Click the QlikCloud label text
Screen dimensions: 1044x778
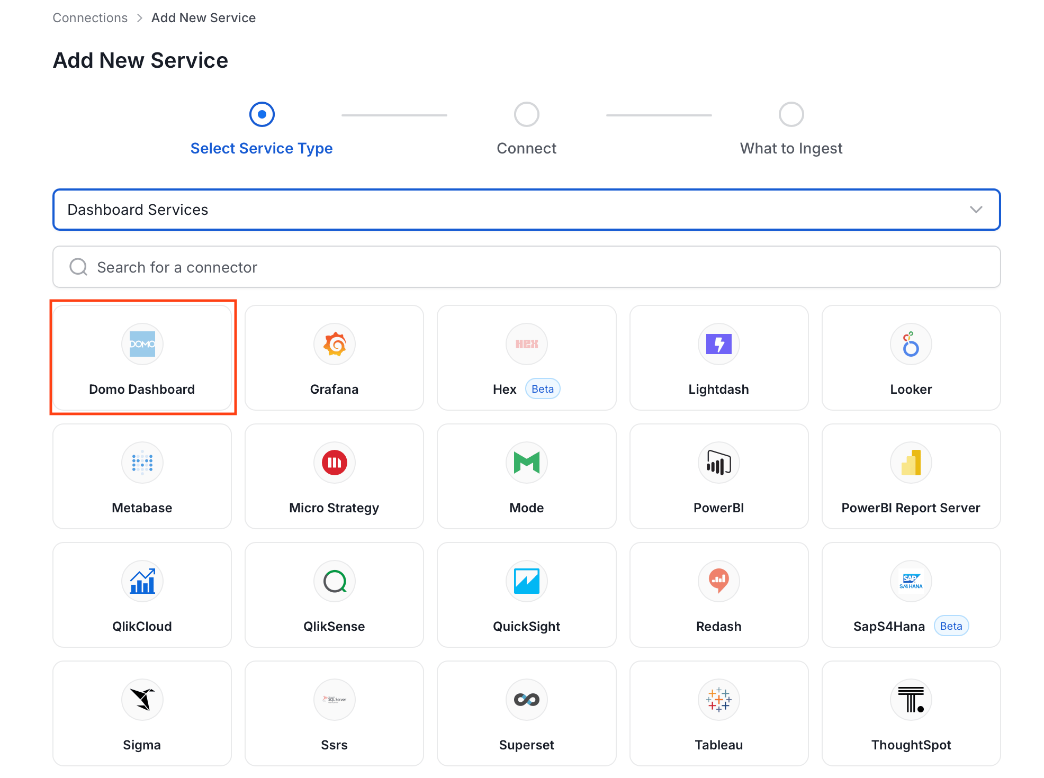click(x=142, y=626)
